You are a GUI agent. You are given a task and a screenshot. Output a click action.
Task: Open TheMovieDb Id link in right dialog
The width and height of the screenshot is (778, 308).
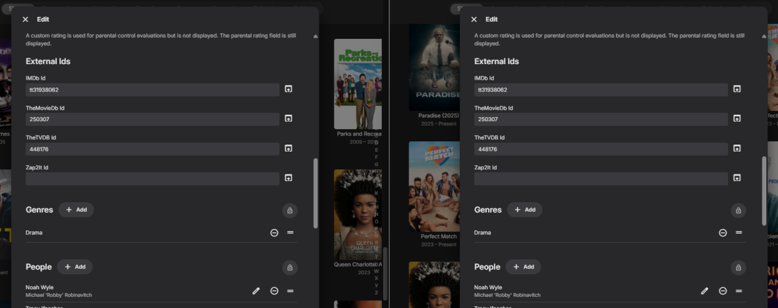(737, 119)
